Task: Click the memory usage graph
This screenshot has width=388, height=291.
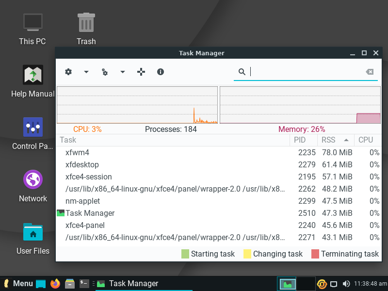Action: (x=300, y=105)
